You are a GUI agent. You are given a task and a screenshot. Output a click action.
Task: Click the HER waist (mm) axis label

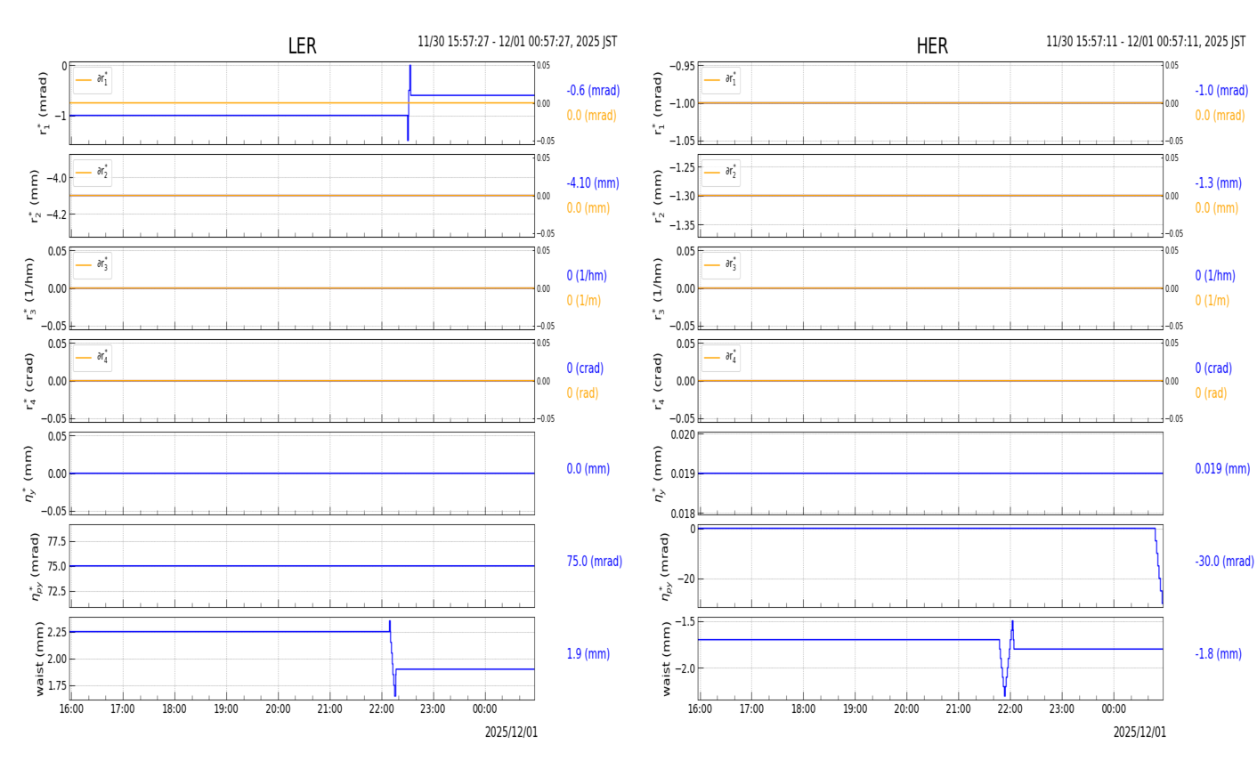pos(667,659)
